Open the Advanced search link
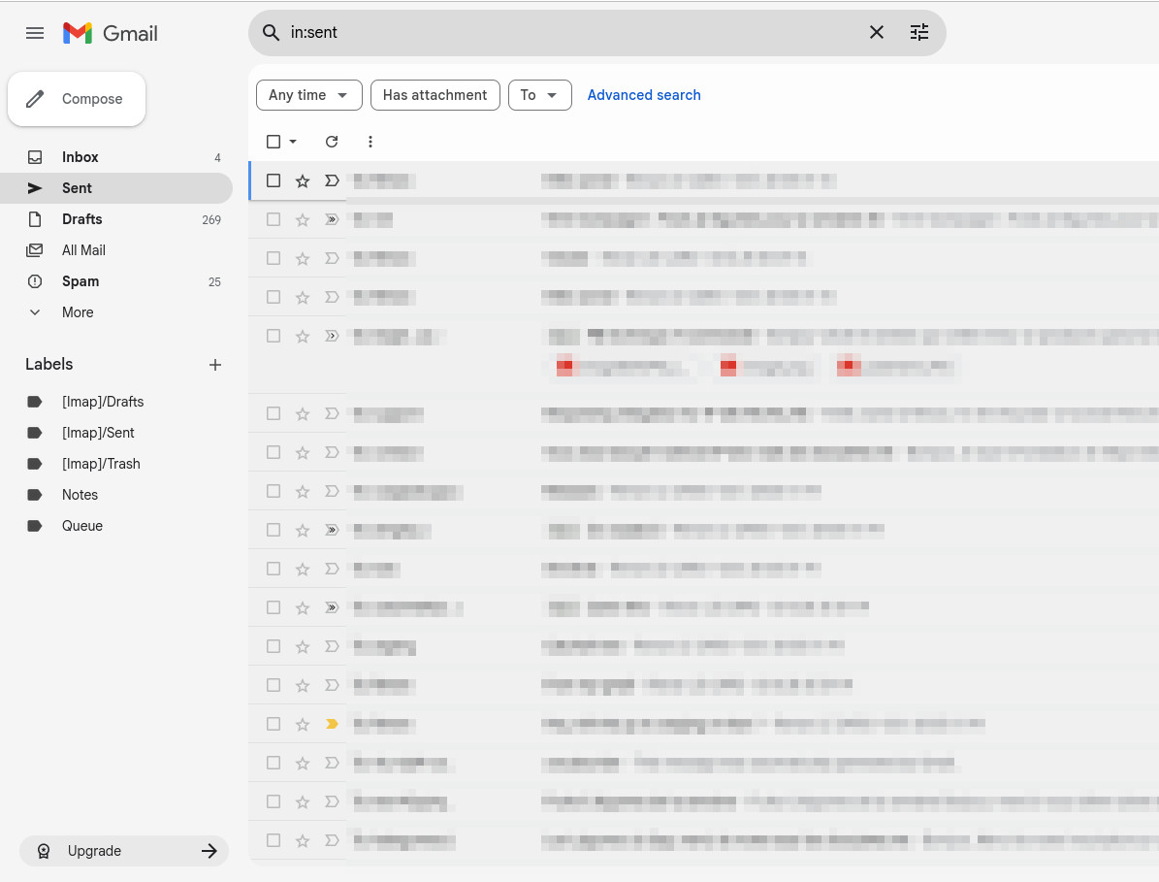The image size is (1159, 882). click(644, 95)
